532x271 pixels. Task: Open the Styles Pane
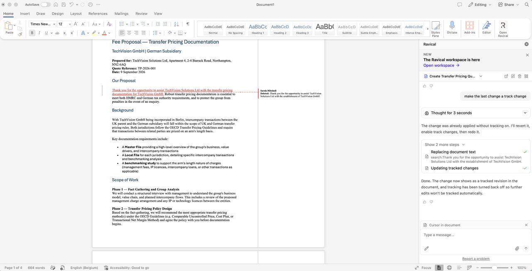point(436,29)
